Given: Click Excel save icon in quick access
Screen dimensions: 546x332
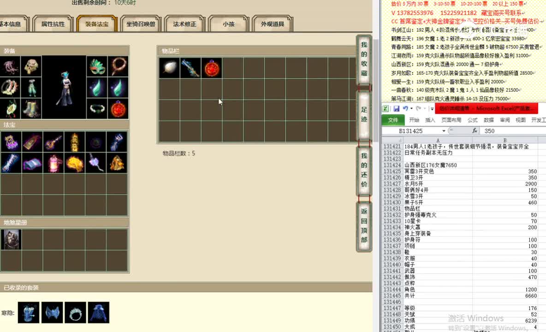Looking at the screenshot, I should point(396,108).
